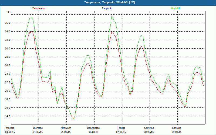
Task: Click the date 05.08.15
Action: pos(66,132)
